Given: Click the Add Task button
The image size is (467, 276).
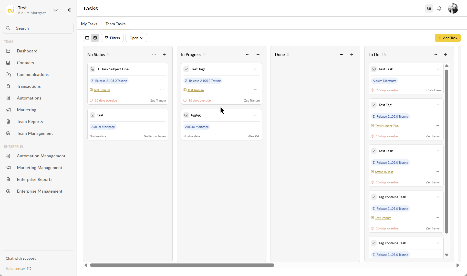Looking at the screenshot, I should tap(448, 38).
